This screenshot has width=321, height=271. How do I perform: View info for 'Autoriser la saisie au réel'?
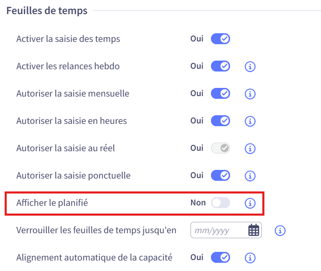coord(250,148)
